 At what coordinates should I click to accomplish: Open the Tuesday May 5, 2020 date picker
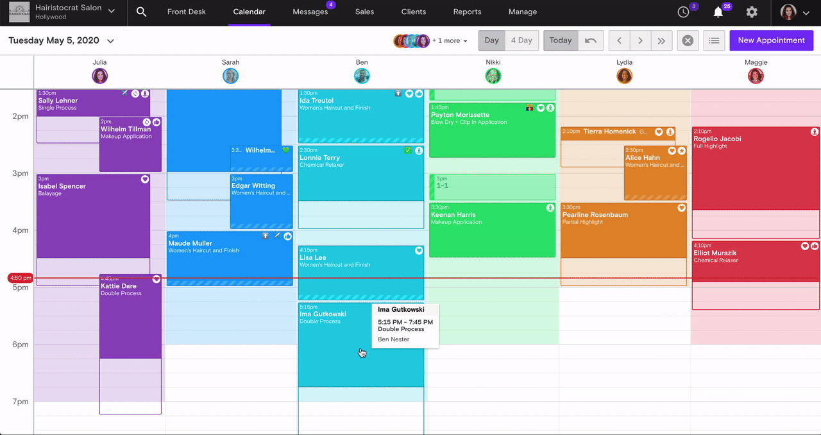(x=61, y=40)
